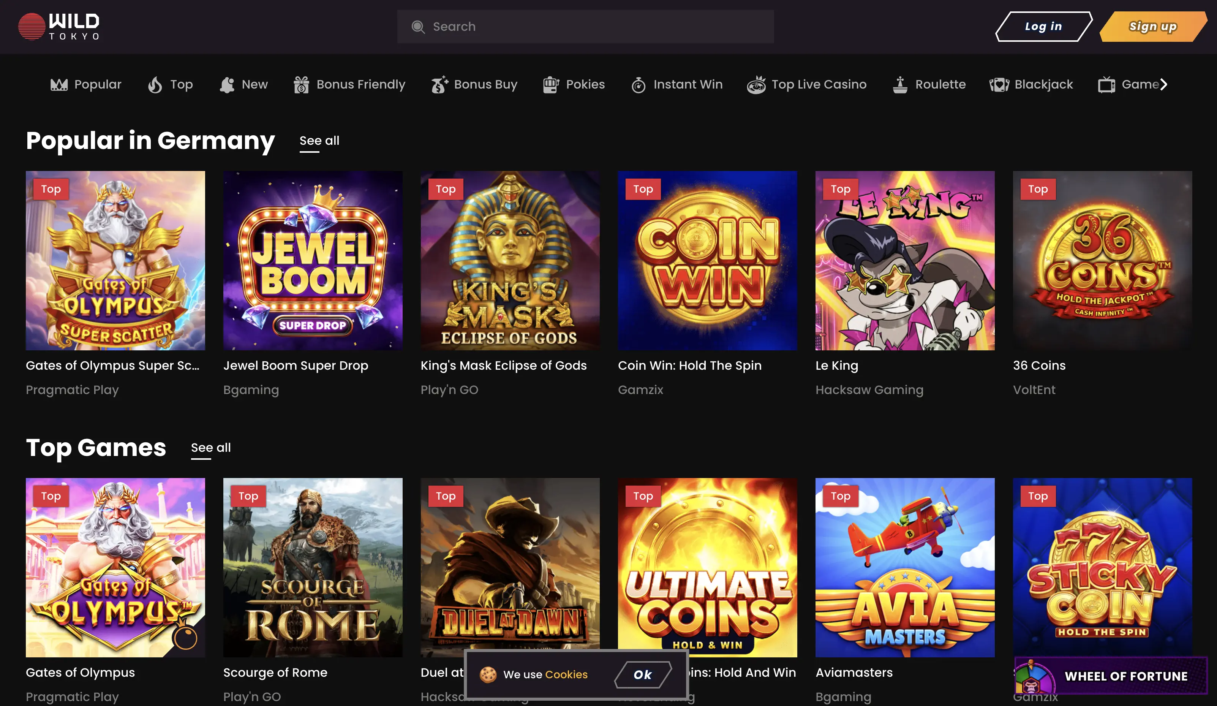Open the Popular category tab
This screenshot has width=1217, height=706.
point(86,85)
